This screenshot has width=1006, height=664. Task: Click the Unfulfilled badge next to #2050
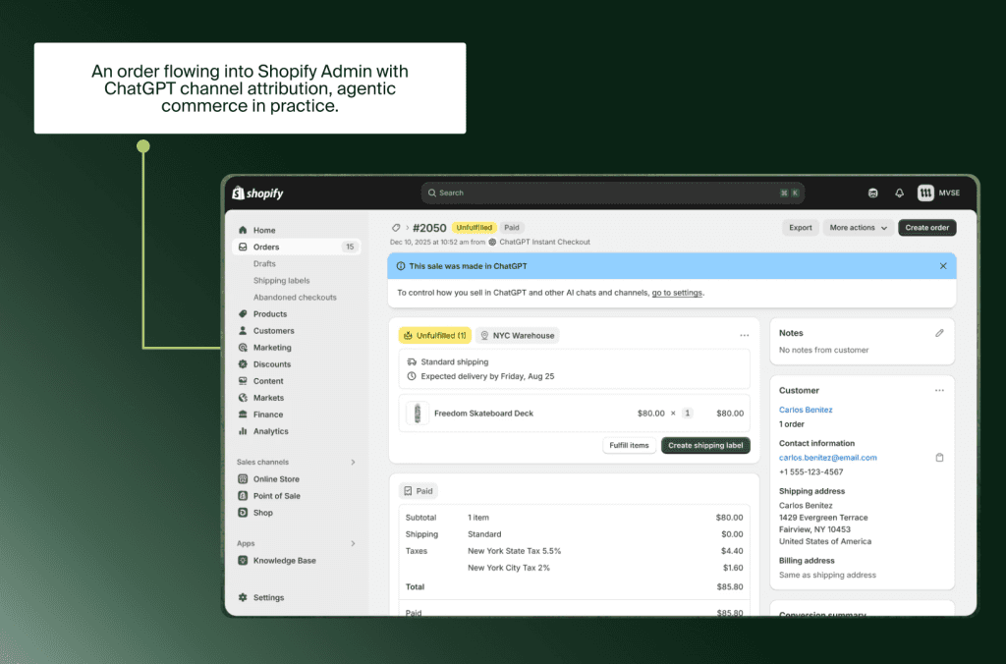click(x=475, y=228)
